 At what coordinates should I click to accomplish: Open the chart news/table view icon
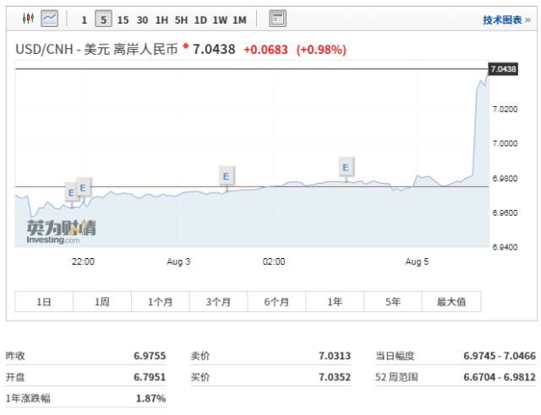point(277,19)
